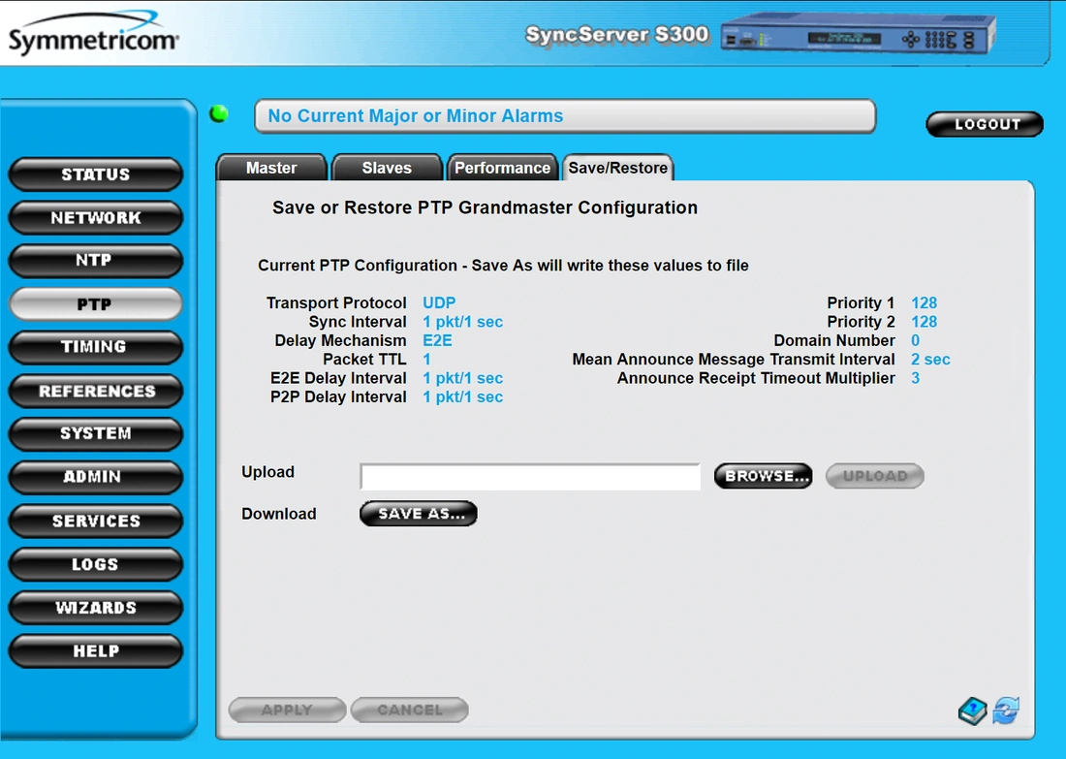The image size is (1066, 759).
Task: Click the green alarm status indicator
Action: pyautogui.click(x=217, y=112)
